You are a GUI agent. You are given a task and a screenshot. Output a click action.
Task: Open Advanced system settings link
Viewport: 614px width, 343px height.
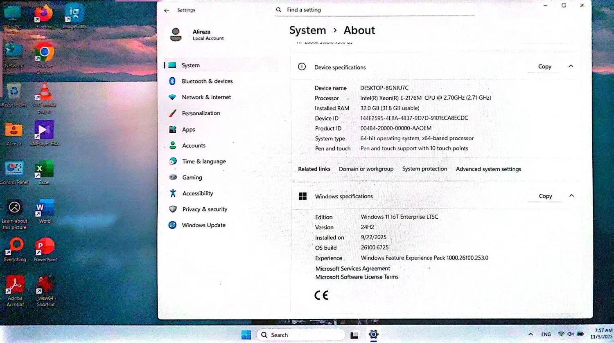tap(488, 169)
